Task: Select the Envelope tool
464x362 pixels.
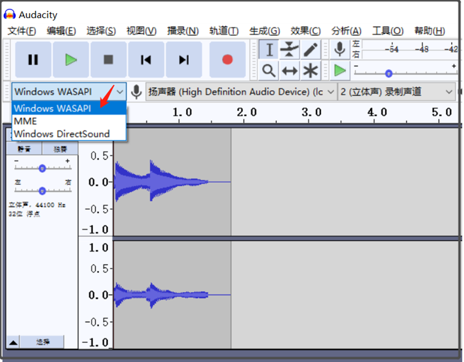Action: (x=290, y=49)
